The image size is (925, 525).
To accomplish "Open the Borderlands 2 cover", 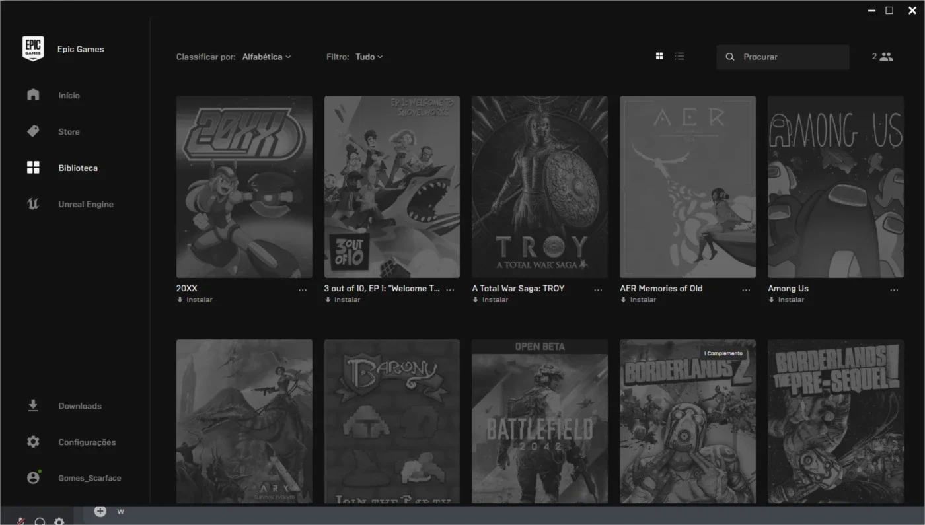I will [x=688, y=422].
